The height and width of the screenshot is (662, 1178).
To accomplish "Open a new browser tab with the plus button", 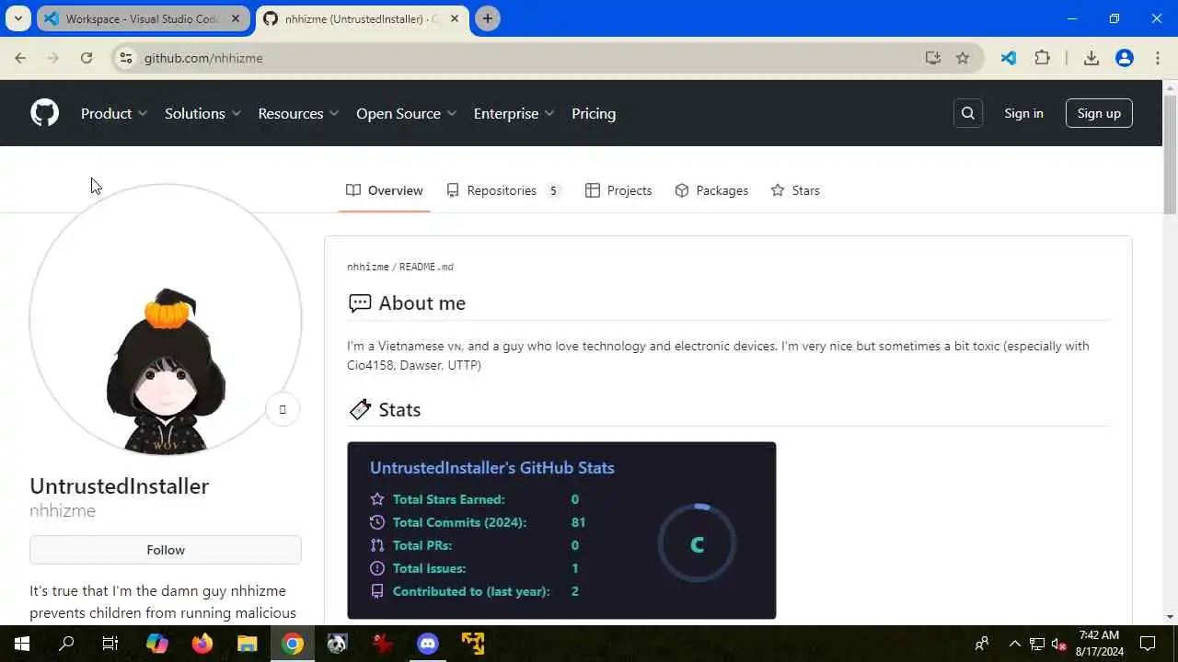I will pyautogui.click(x=488, y=18).
